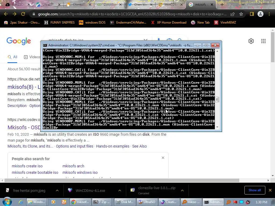The height and width of the screenshot is (206, 275).
Task: Open options for clonezilla-live zip download
Action: [x=182, y=190]
